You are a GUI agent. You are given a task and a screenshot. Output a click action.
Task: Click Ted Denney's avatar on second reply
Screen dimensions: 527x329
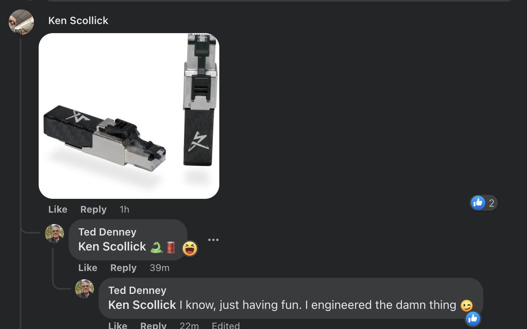[84, 289]
